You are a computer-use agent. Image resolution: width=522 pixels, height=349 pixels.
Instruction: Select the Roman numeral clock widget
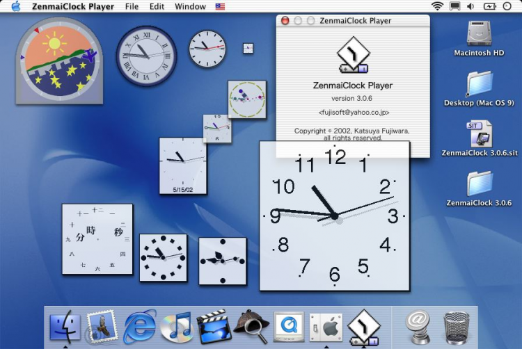pyautogui.click(x=146, y=56)
